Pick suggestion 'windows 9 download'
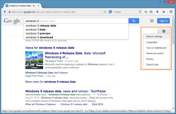Image resolution: width=176 pixels, height=114 pixels. click(x=76, y=37)
